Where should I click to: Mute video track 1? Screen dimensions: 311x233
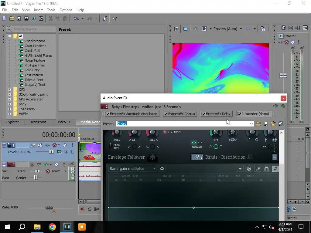(x=65, y=145)
